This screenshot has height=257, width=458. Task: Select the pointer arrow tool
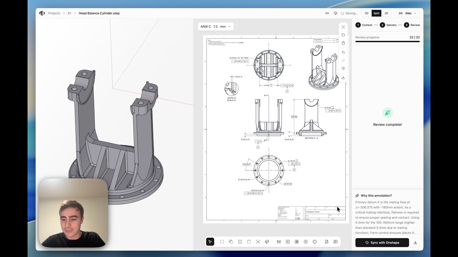coord(210,242)
